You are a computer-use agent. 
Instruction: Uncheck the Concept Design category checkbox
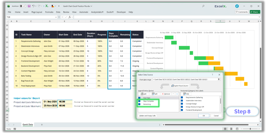click(x=182, y=104)
